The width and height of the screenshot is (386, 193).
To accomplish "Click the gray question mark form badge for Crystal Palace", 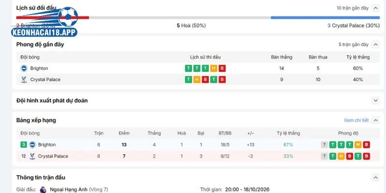I will (324, 156).
